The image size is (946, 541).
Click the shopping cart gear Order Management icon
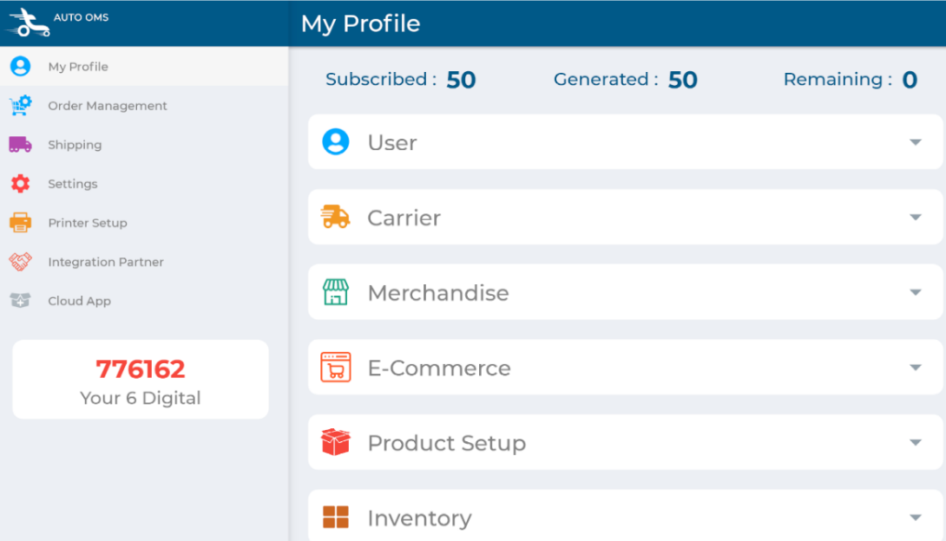click(20, 106)
